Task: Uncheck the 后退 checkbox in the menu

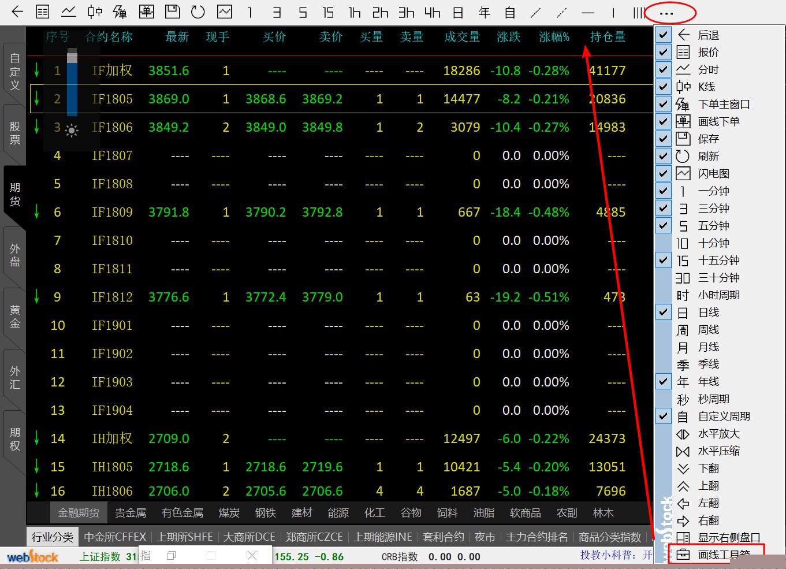Action: (664, 35)
